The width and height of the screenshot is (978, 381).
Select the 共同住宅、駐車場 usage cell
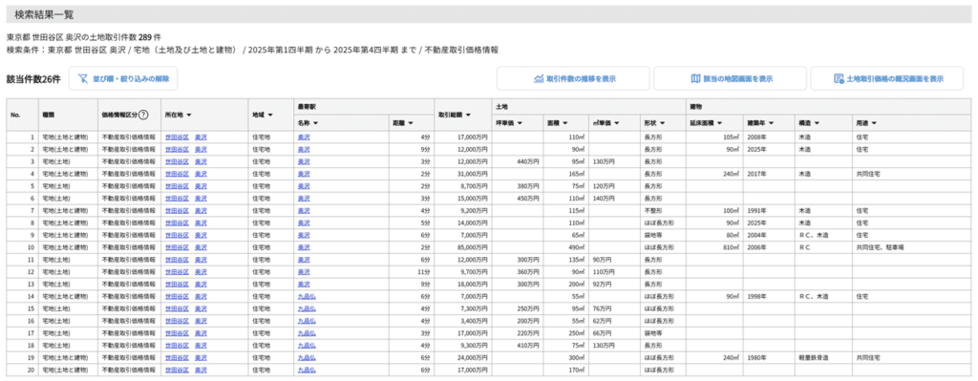(912, 247)
